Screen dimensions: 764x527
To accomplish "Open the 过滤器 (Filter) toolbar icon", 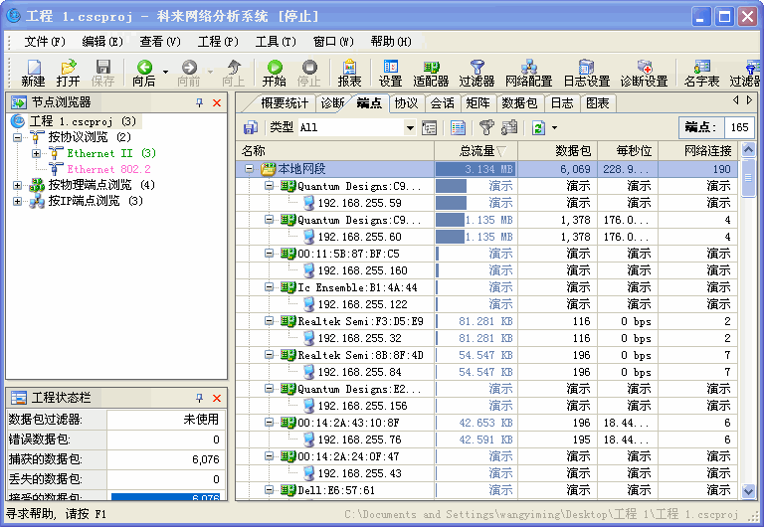I will click(x=477, y=73).
